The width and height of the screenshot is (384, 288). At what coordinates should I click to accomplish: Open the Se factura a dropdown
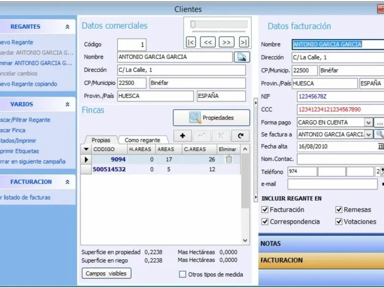click(x=368, y=134)
